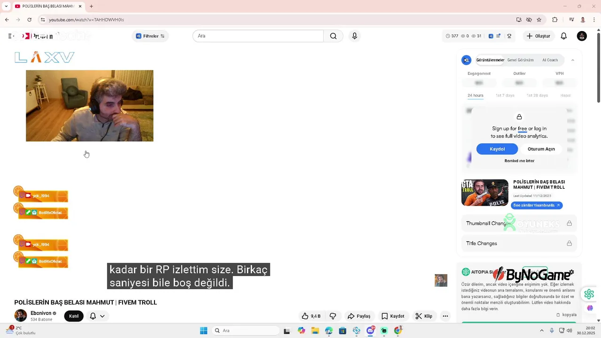Viewport: 601px width, 338px height.
Task: Click the clock stat showing 377
Action: click(452, 36)
